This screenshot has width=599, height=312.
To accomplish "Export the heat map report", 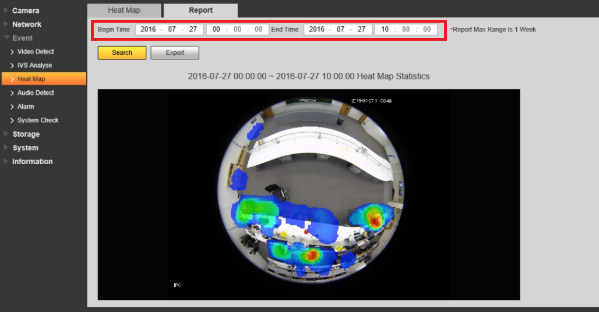I will [175, 52].
